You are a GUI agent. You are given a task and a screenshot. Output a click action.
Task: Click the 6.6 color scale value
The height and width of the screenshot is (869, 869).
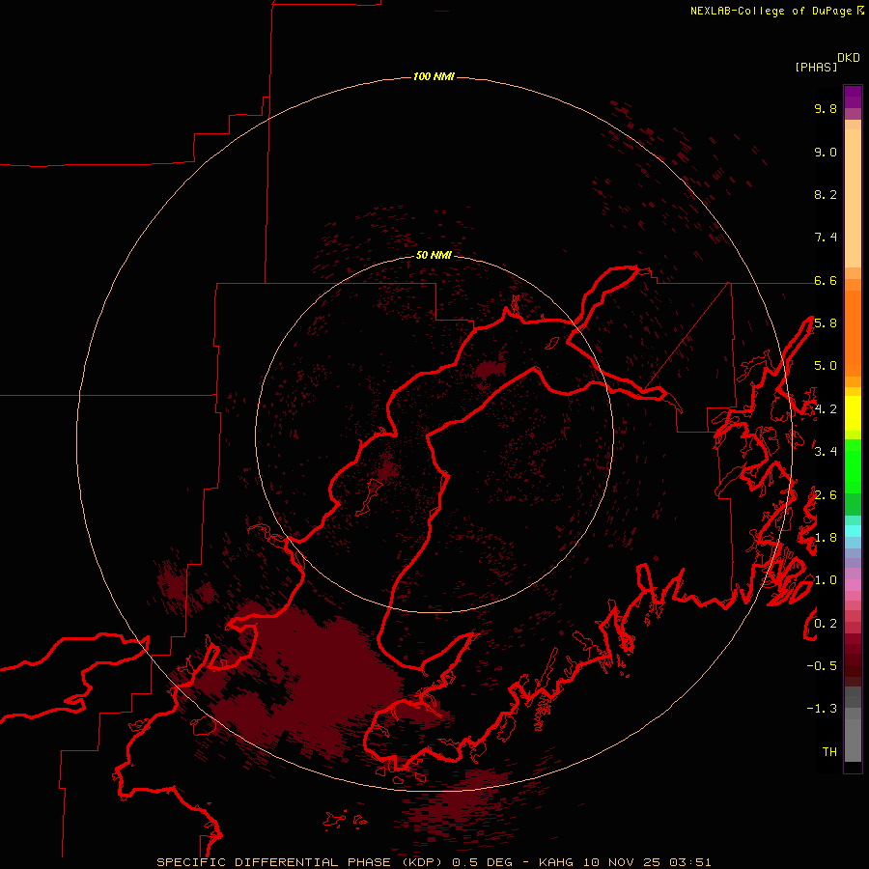coord(826,280)
